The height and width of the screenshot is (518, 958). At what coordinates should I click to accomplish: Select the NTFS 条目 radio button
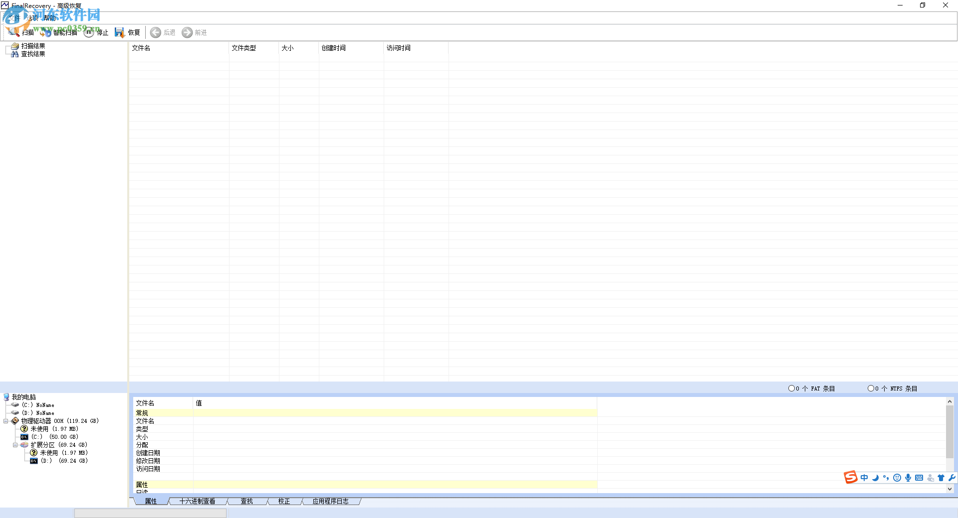tap(871, 388)
